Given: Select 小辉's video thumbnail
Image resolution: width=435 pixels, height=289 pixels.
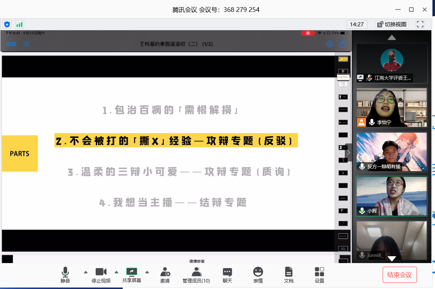Looking at the screenshot, I should 392,196.
